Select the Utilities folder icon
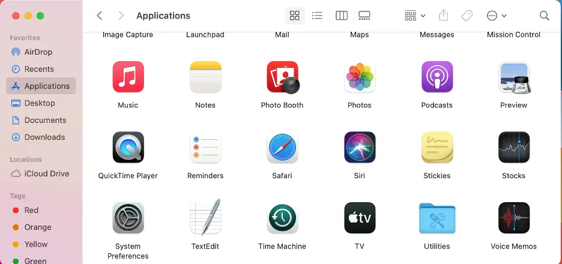 coord(437,218)
